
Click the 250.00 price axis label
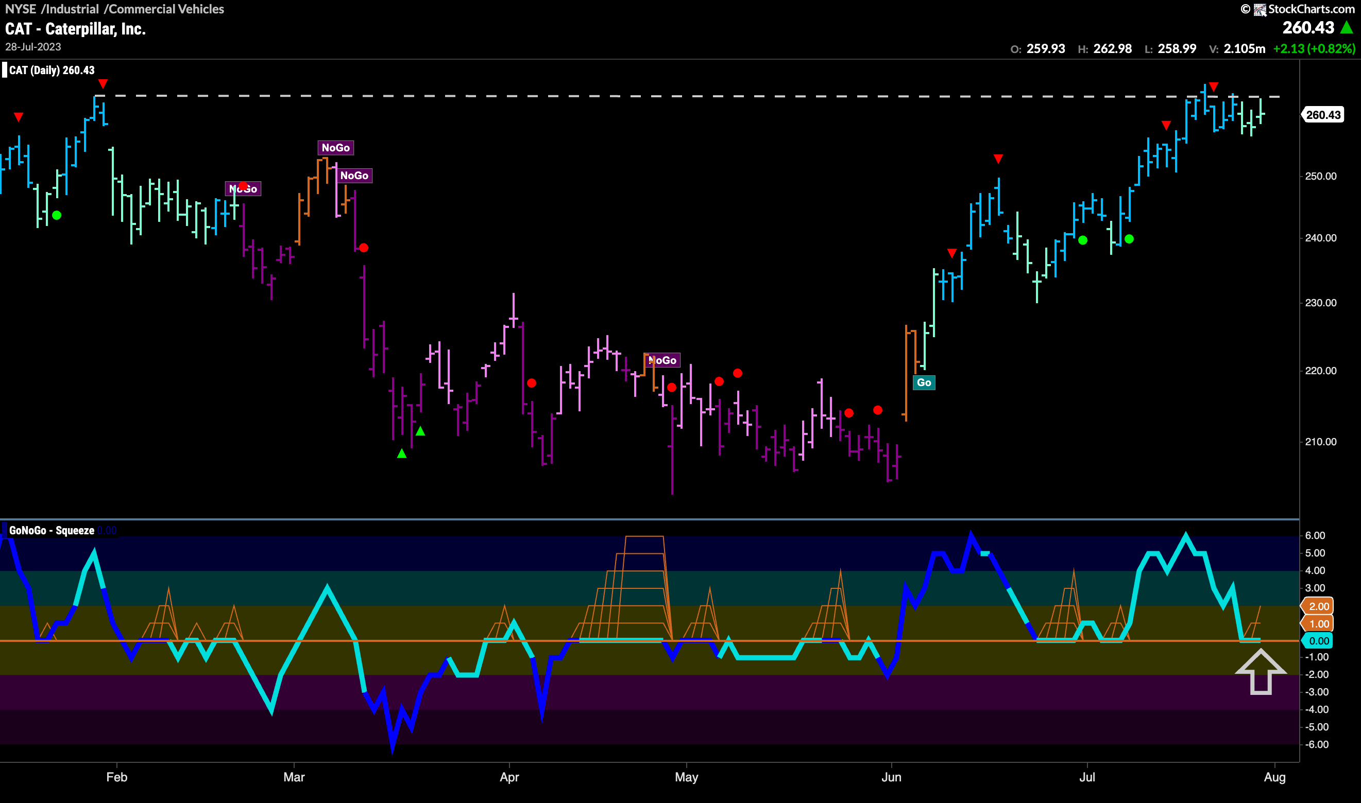point(1320,176)
